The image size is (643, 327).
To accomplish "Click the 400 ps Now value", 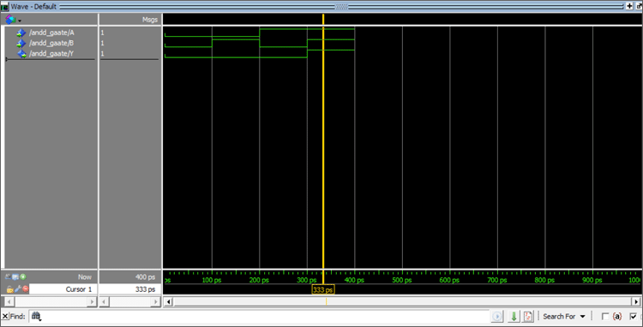I will point(145,277).
